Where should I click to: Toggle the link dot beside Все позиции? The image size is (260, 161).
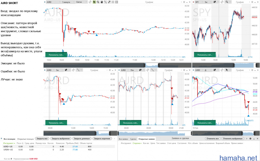point(2,139)
